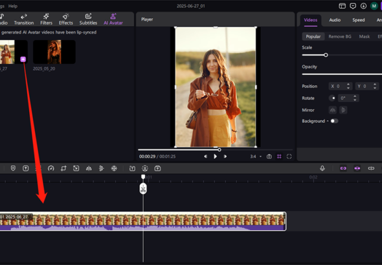
Task: Open the feedback message icon
Action: click(352, 6)
